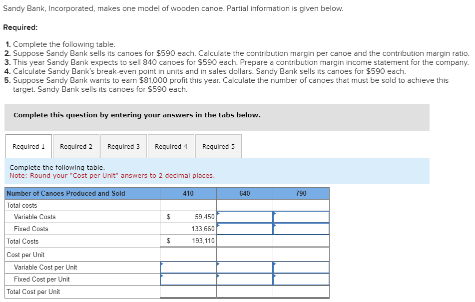Click Variable Costs input for 790 canoes

click(x=301, y=217)
